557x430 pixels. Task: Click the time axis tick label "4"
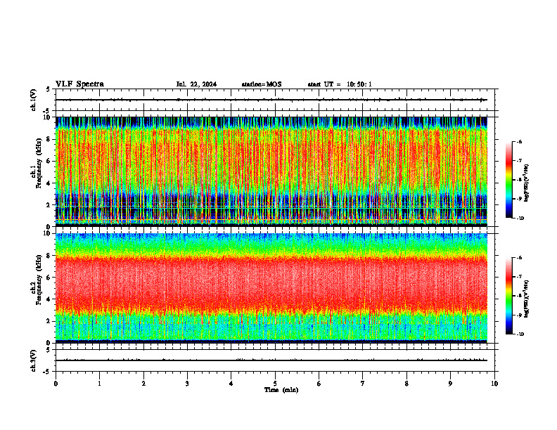point(231,384)
